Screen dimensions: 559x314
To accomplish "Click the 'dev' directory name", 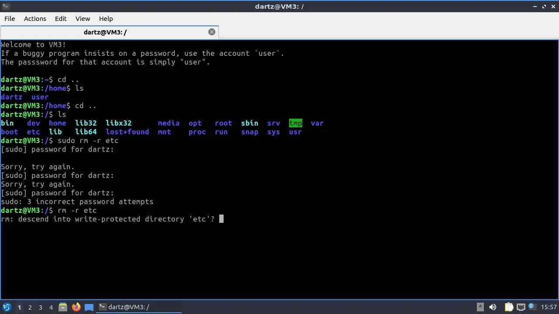I will (x=34, y=123).
